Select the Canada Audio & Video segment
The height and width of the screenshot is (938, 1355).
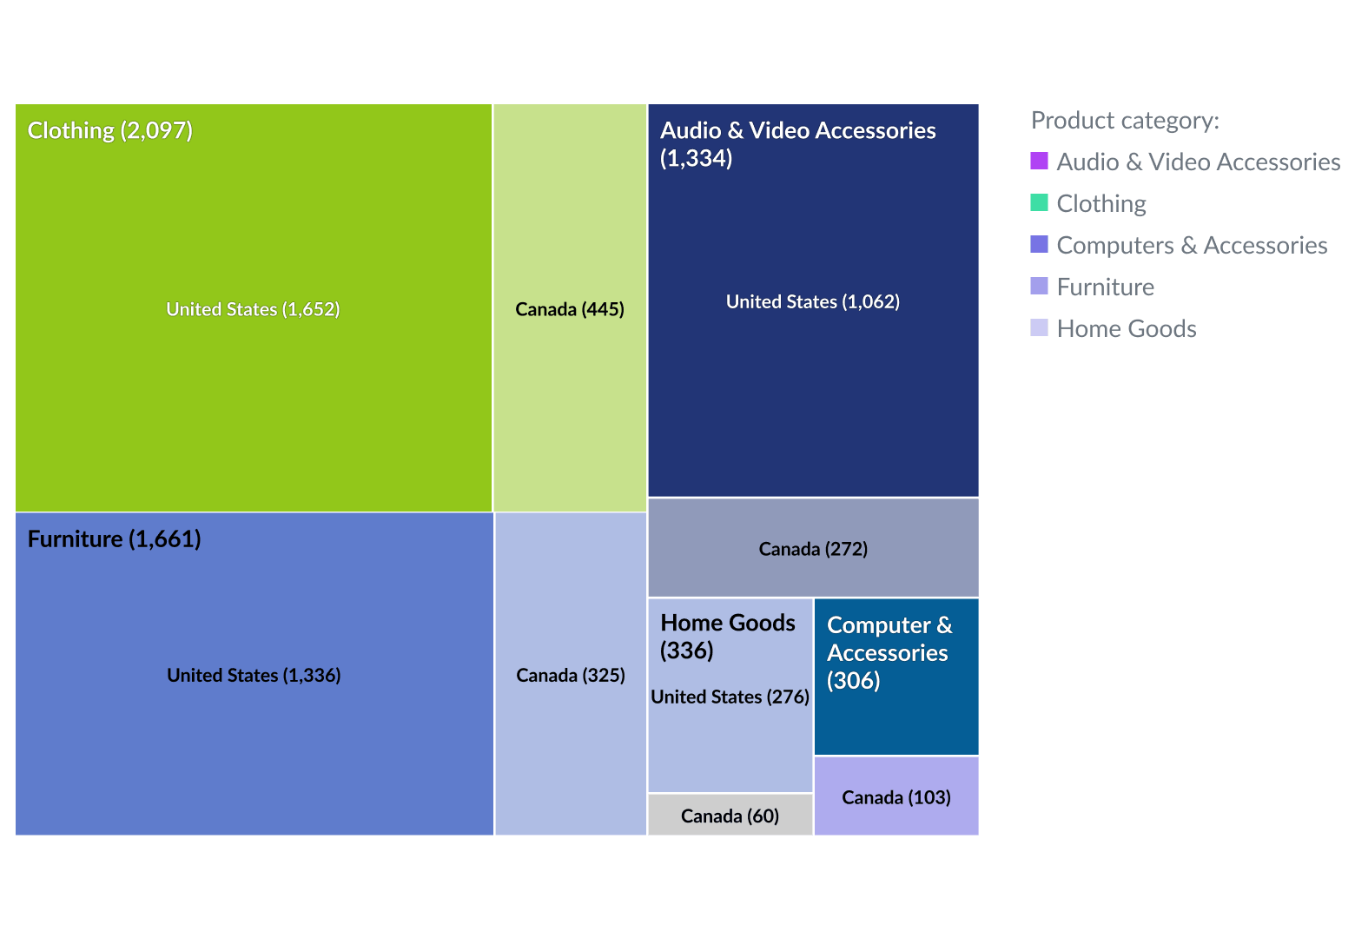click(812, 548)
